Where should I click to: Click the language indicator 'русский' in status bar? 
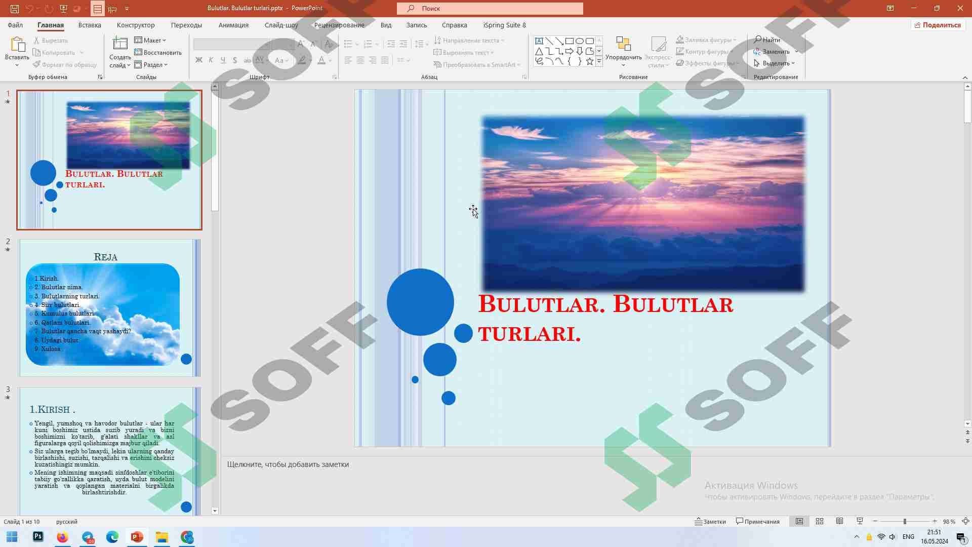67,521
